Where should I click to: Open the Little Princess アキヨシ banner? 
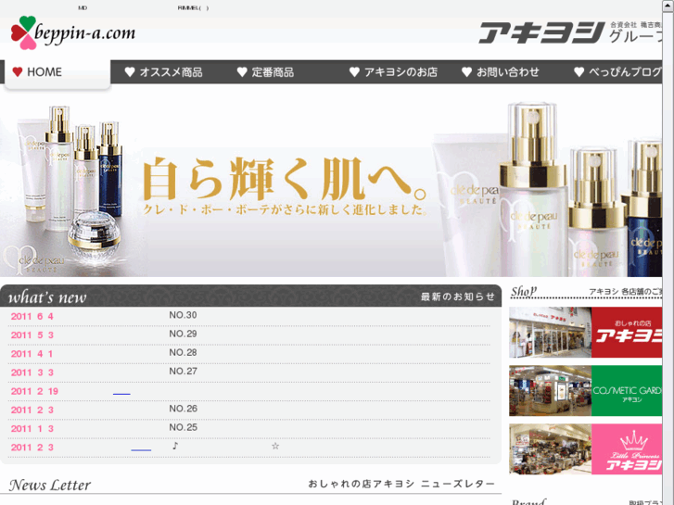pos(585,449)
